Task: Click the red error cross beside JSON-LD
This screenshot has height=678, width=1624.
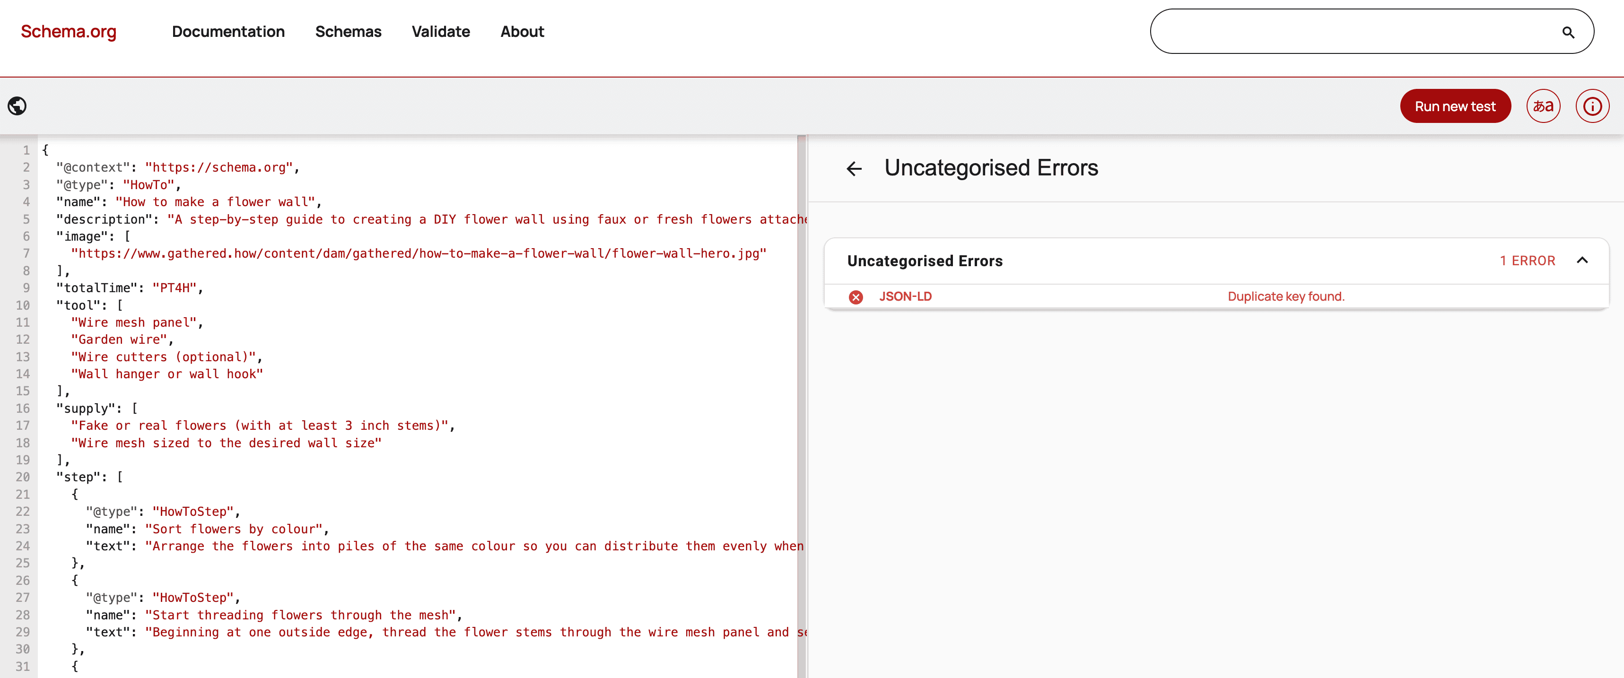Action: [x=856, y=297]
